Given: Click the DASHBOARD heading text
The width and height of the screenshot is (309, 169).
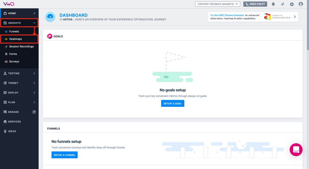Looking at the screenshot, I should (x=74, y=15).
